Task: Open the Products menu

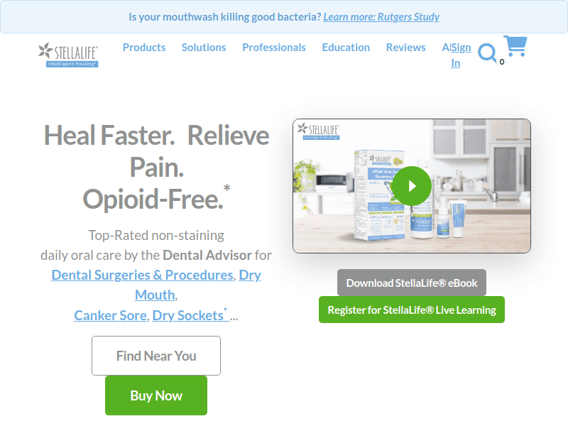Action: point(144,48)
